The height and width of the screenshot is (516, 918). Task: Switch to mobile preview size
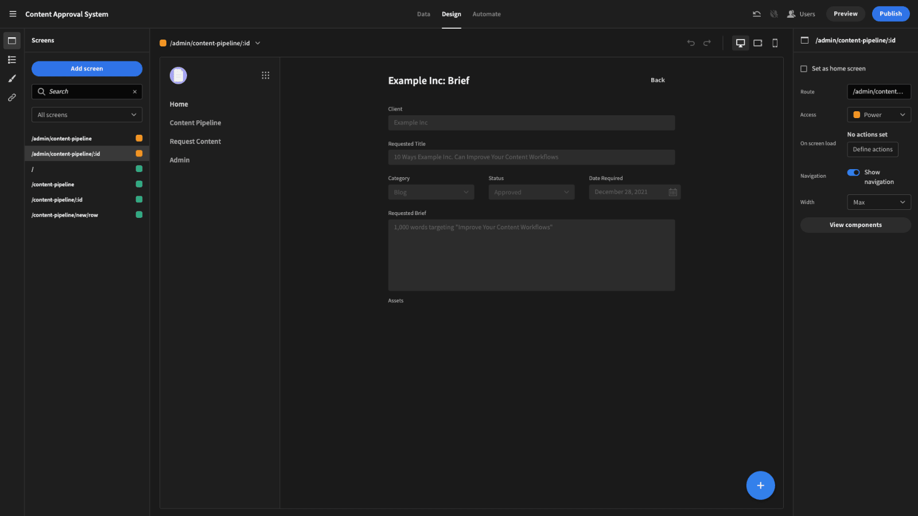pos(775,43)
